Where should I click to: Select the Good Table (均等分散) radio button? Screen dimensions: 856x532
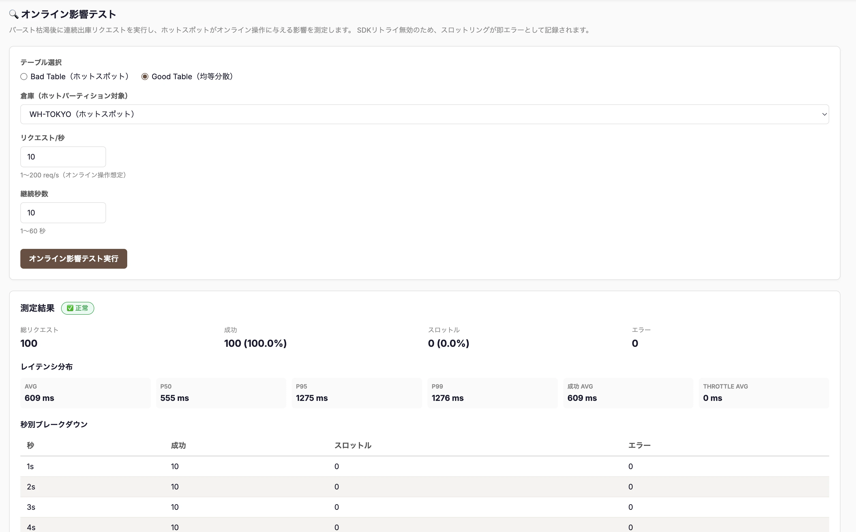(145, 77)
